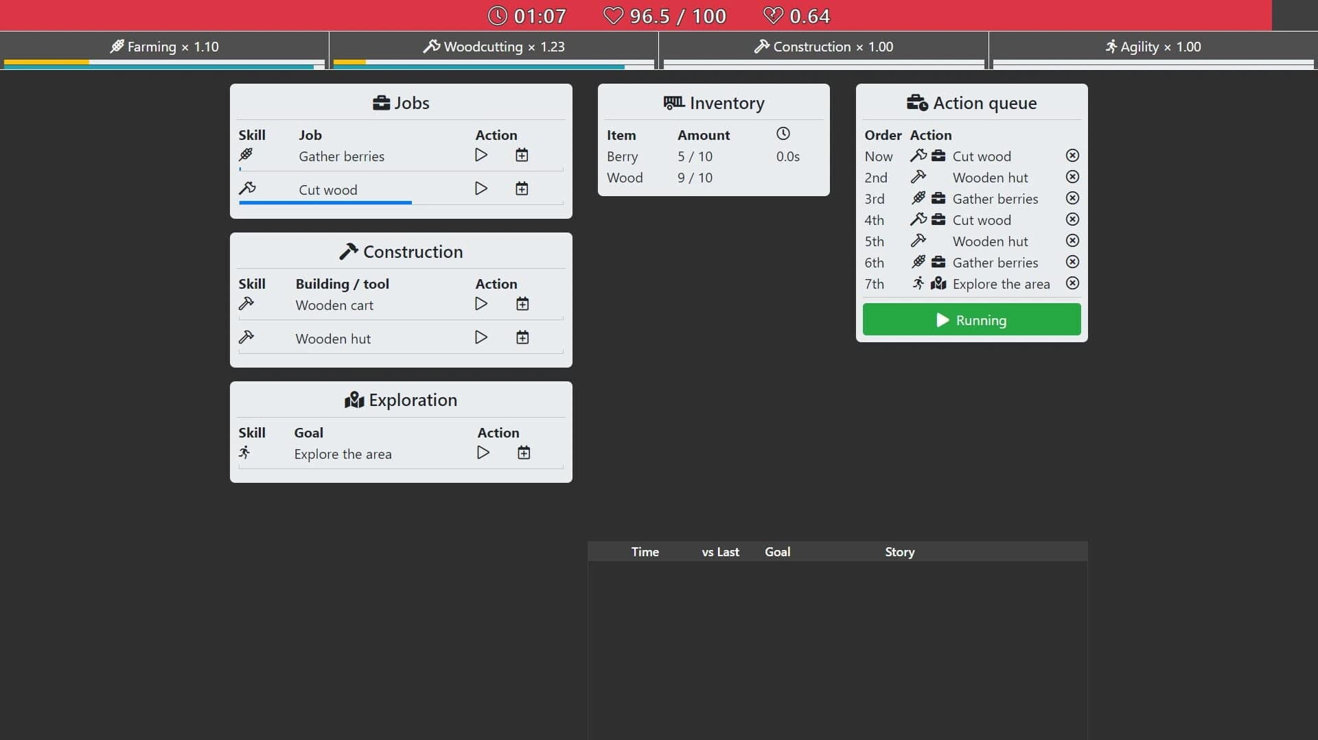This screenshot has height=740, width=1318.
Task: Remove Explore the area from the action queue
Action: pos(1072,283)
